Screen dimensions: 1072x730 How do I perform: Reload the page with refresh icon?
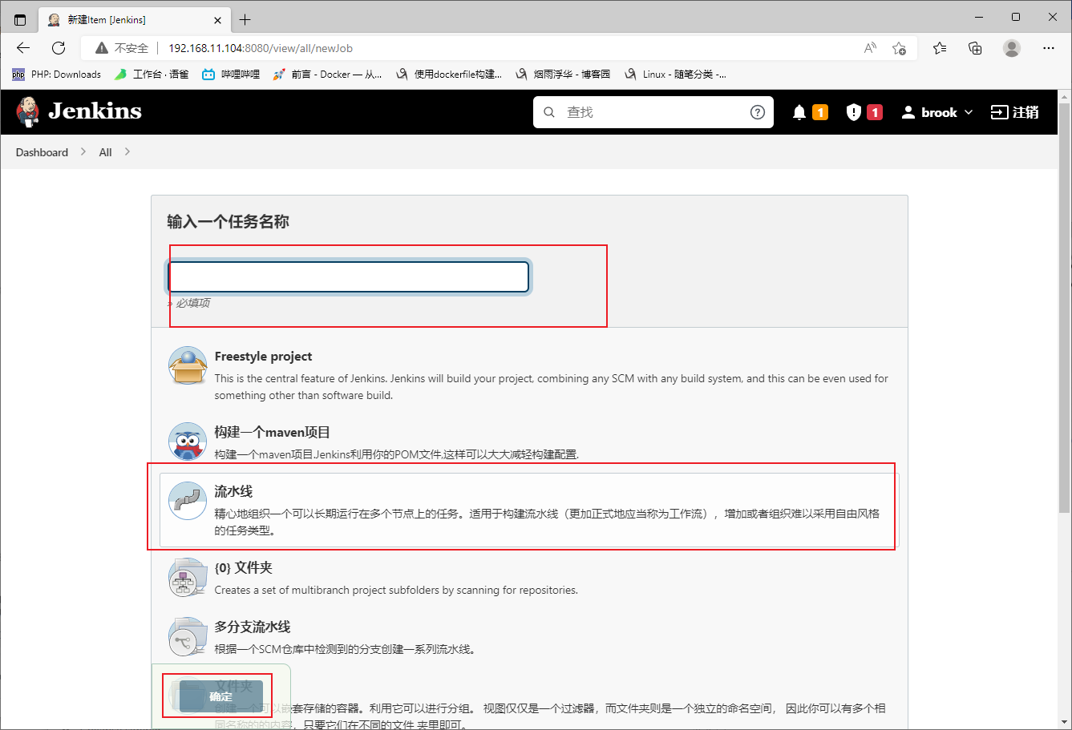[59, 48]
